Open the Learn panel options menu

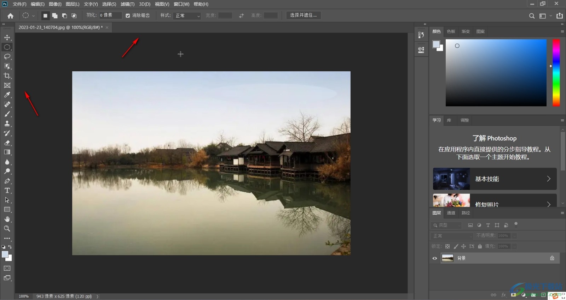pos(562,120)
